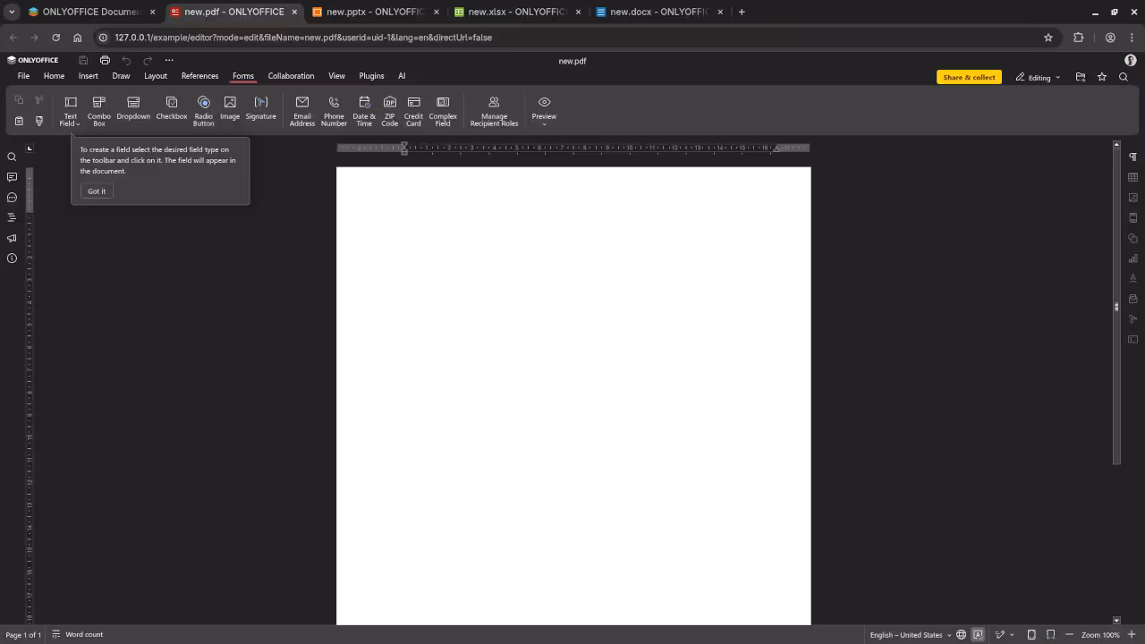Insert a Checkbox form field

pyautogui.click(x=171, y=109)
